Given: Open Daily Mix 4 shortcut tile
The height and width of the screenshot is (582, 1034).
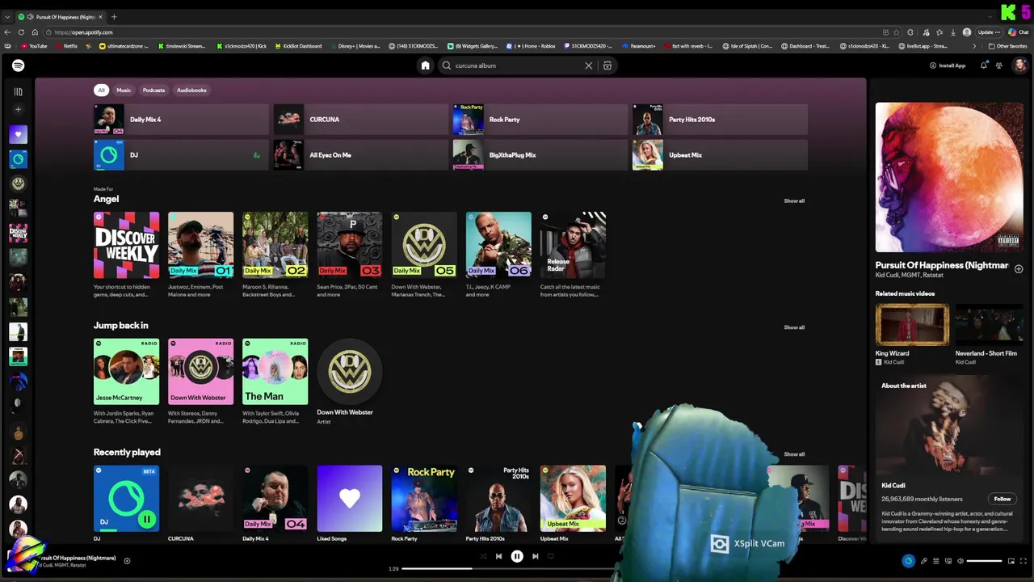Looking at the screenshot, I should point(181,120).
